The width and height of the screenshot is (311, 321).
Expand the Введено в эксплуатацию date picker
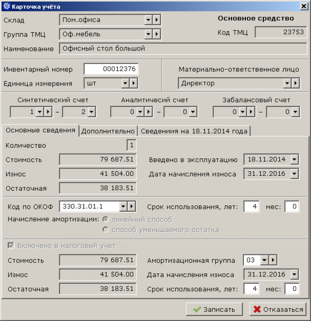294,159
